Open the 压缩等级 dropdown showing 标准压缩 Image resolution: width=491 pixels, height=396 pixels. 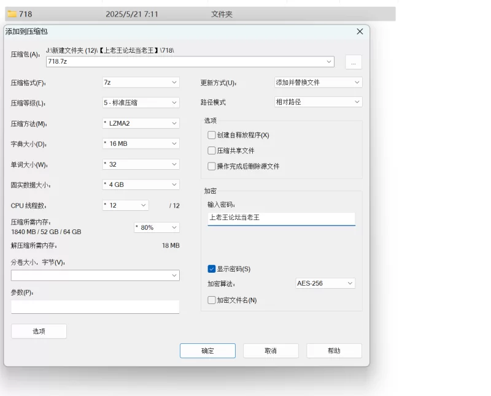tap(141, 102)
